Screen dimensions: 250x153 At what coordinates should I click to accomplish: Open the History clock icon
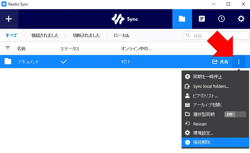(221, 19)
